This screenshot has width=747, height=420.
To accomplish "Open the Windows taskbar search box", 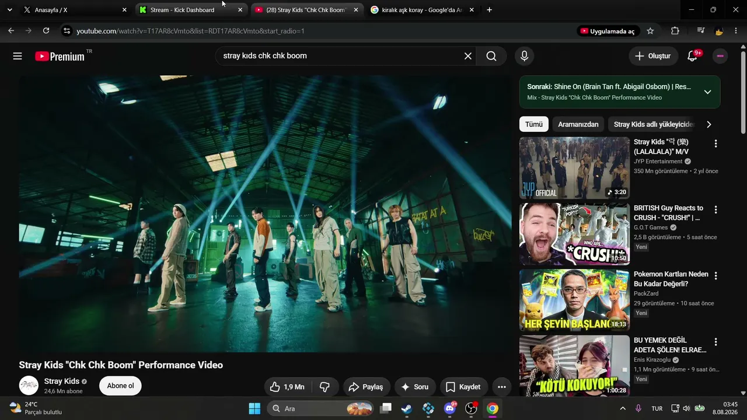I will (320, 408).
